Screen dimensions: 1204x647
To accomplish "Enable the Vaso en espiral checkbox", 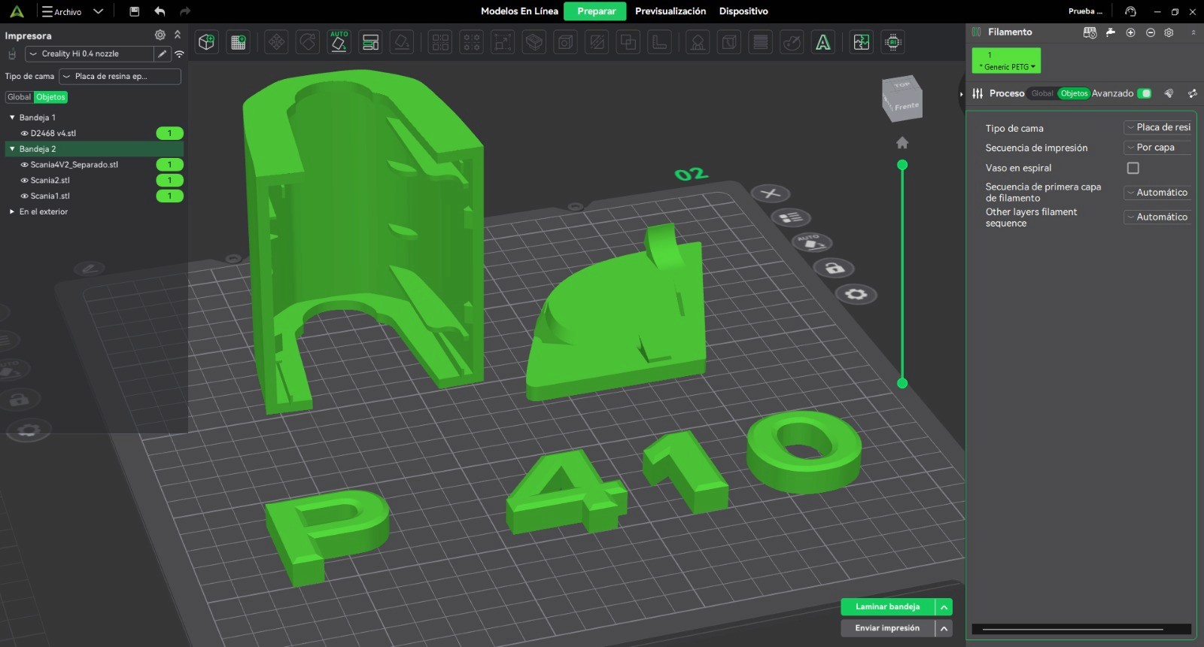I will coord(1133,168).
